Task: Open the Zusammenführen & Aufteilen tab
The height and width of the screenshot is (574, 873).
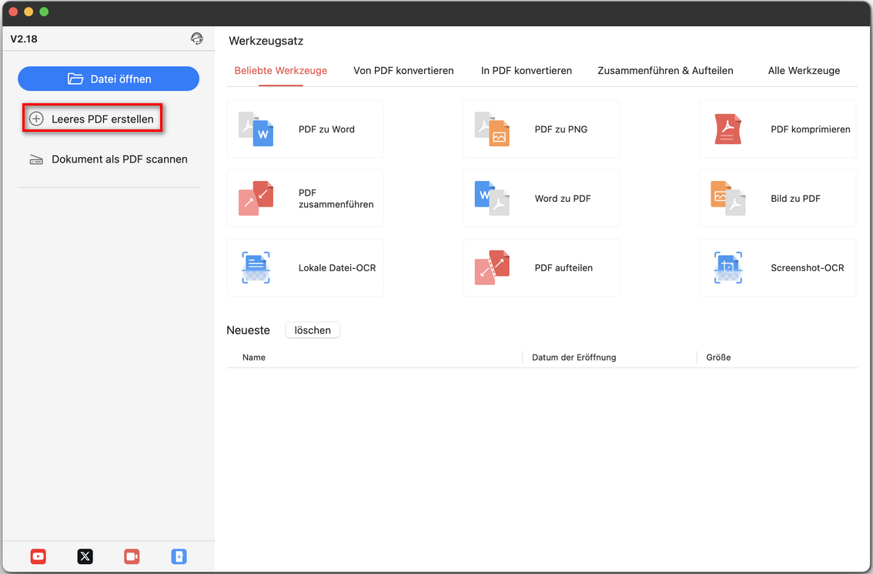Action: (x=665, y=71)
